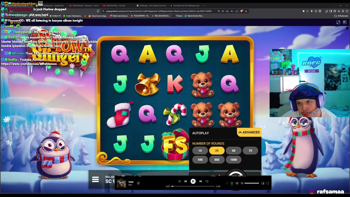Viewport: 350px width, 197px height.
Task: Open Watch the Best Movies bookmark
Action: point(194,16)
